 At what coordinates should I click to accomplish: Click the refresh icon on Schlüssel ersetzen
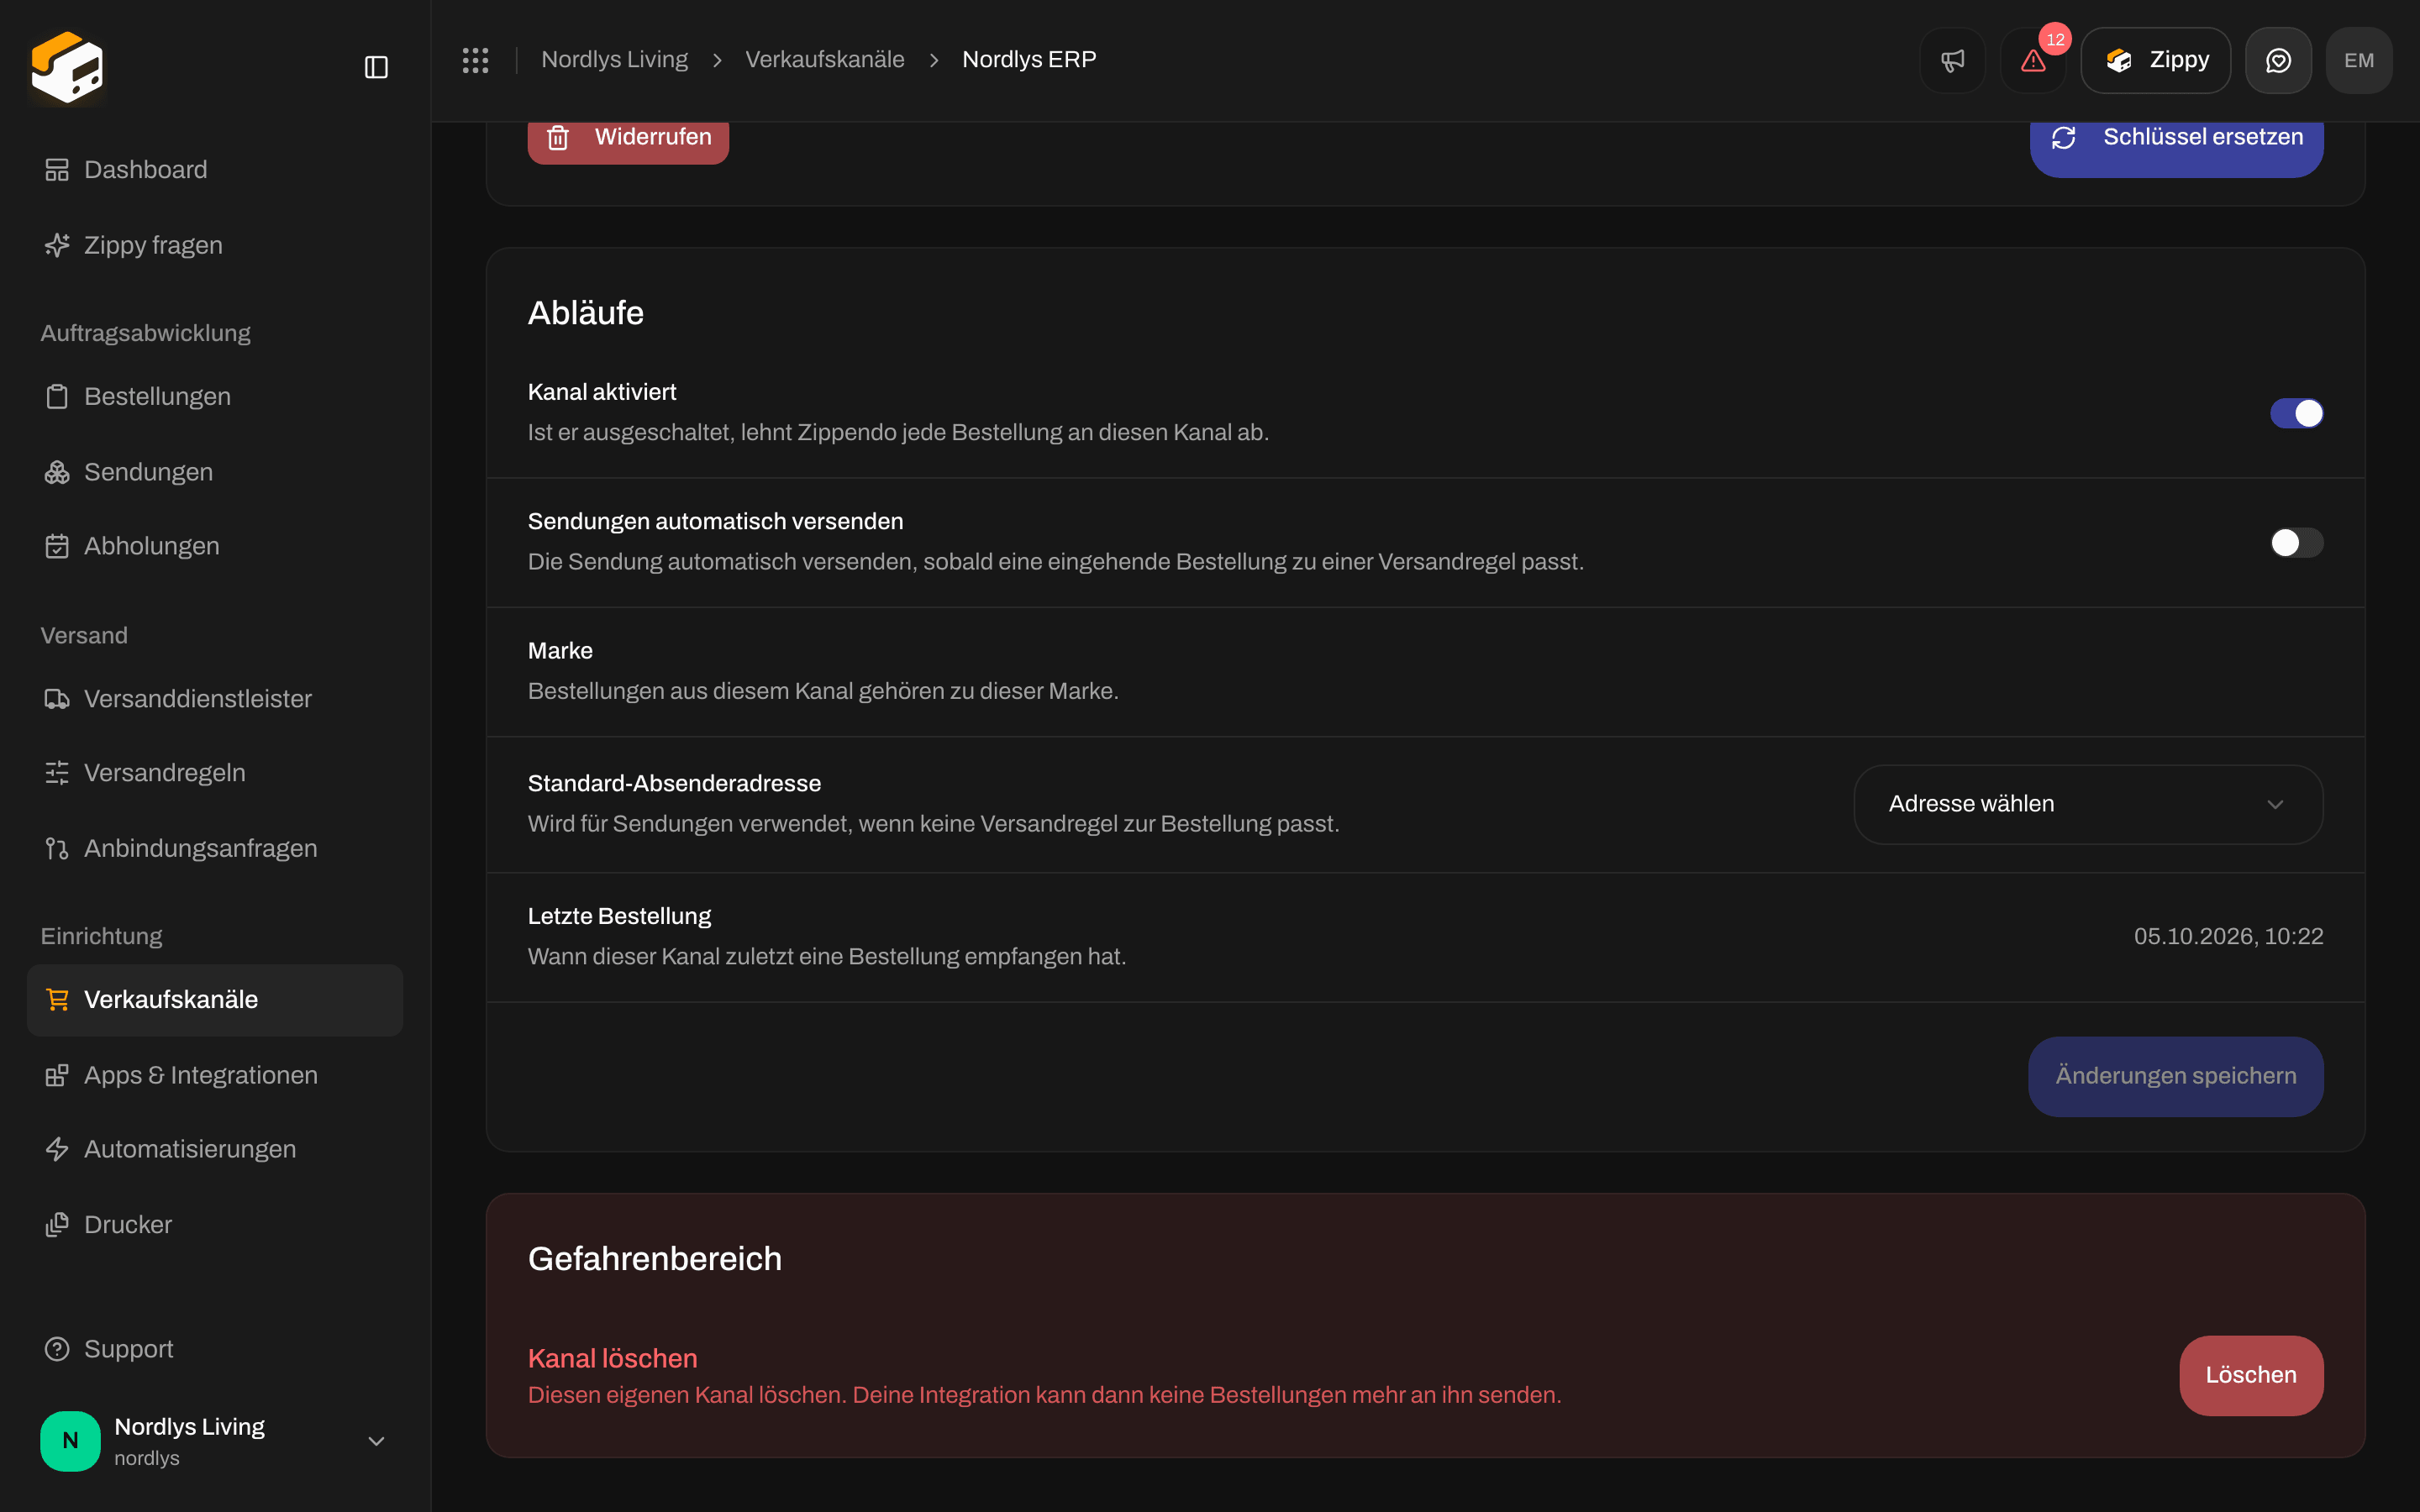tap(2064, 137)
